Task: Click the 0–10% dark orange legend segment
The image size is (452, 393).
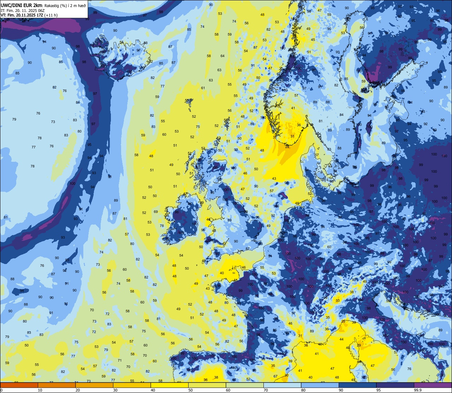Action: 19,385
